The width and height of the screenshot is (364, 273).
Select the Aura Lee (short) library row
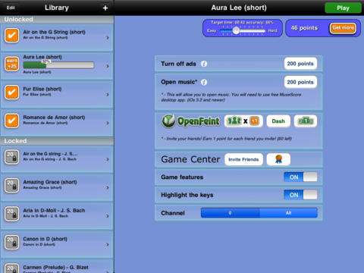[57, 66]
